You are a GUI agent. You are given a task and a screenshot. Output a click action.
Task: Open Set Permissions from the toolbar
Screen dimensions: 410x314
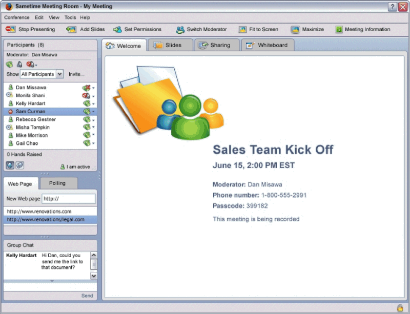click(x=137, y=29)
